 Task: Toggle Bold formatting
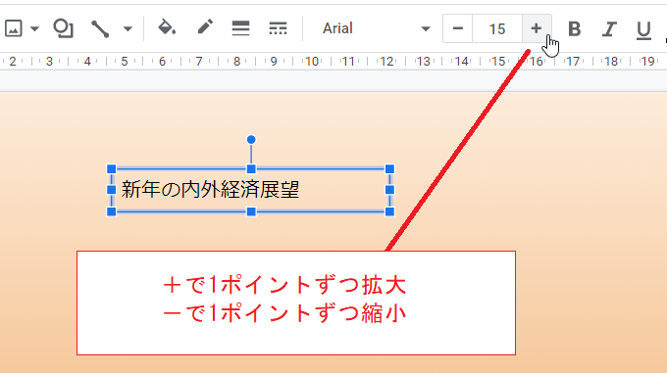pos(574,29)
